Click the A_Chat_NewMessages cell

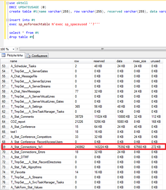(41, 91)
